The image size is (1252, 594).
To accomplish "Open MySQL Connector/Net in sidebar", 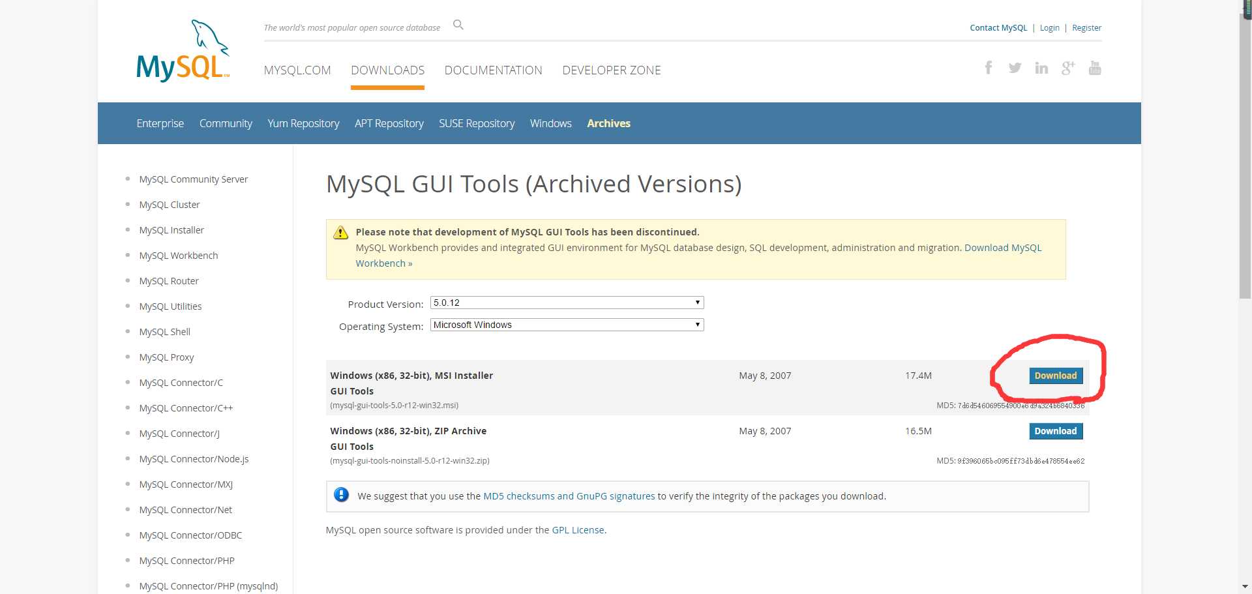I will coord(185,510).
